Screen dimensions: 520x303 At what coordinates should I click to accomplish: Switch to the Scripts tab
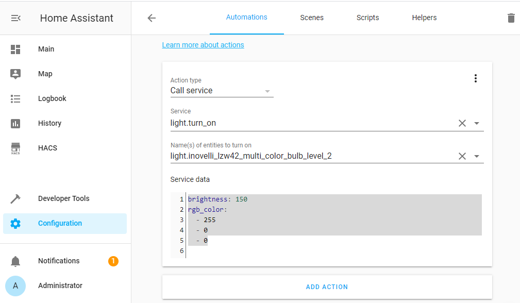click(367, 18)
